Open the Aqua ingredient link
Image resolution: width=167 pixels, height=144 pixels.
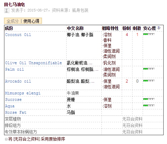[x=10, y=106]
